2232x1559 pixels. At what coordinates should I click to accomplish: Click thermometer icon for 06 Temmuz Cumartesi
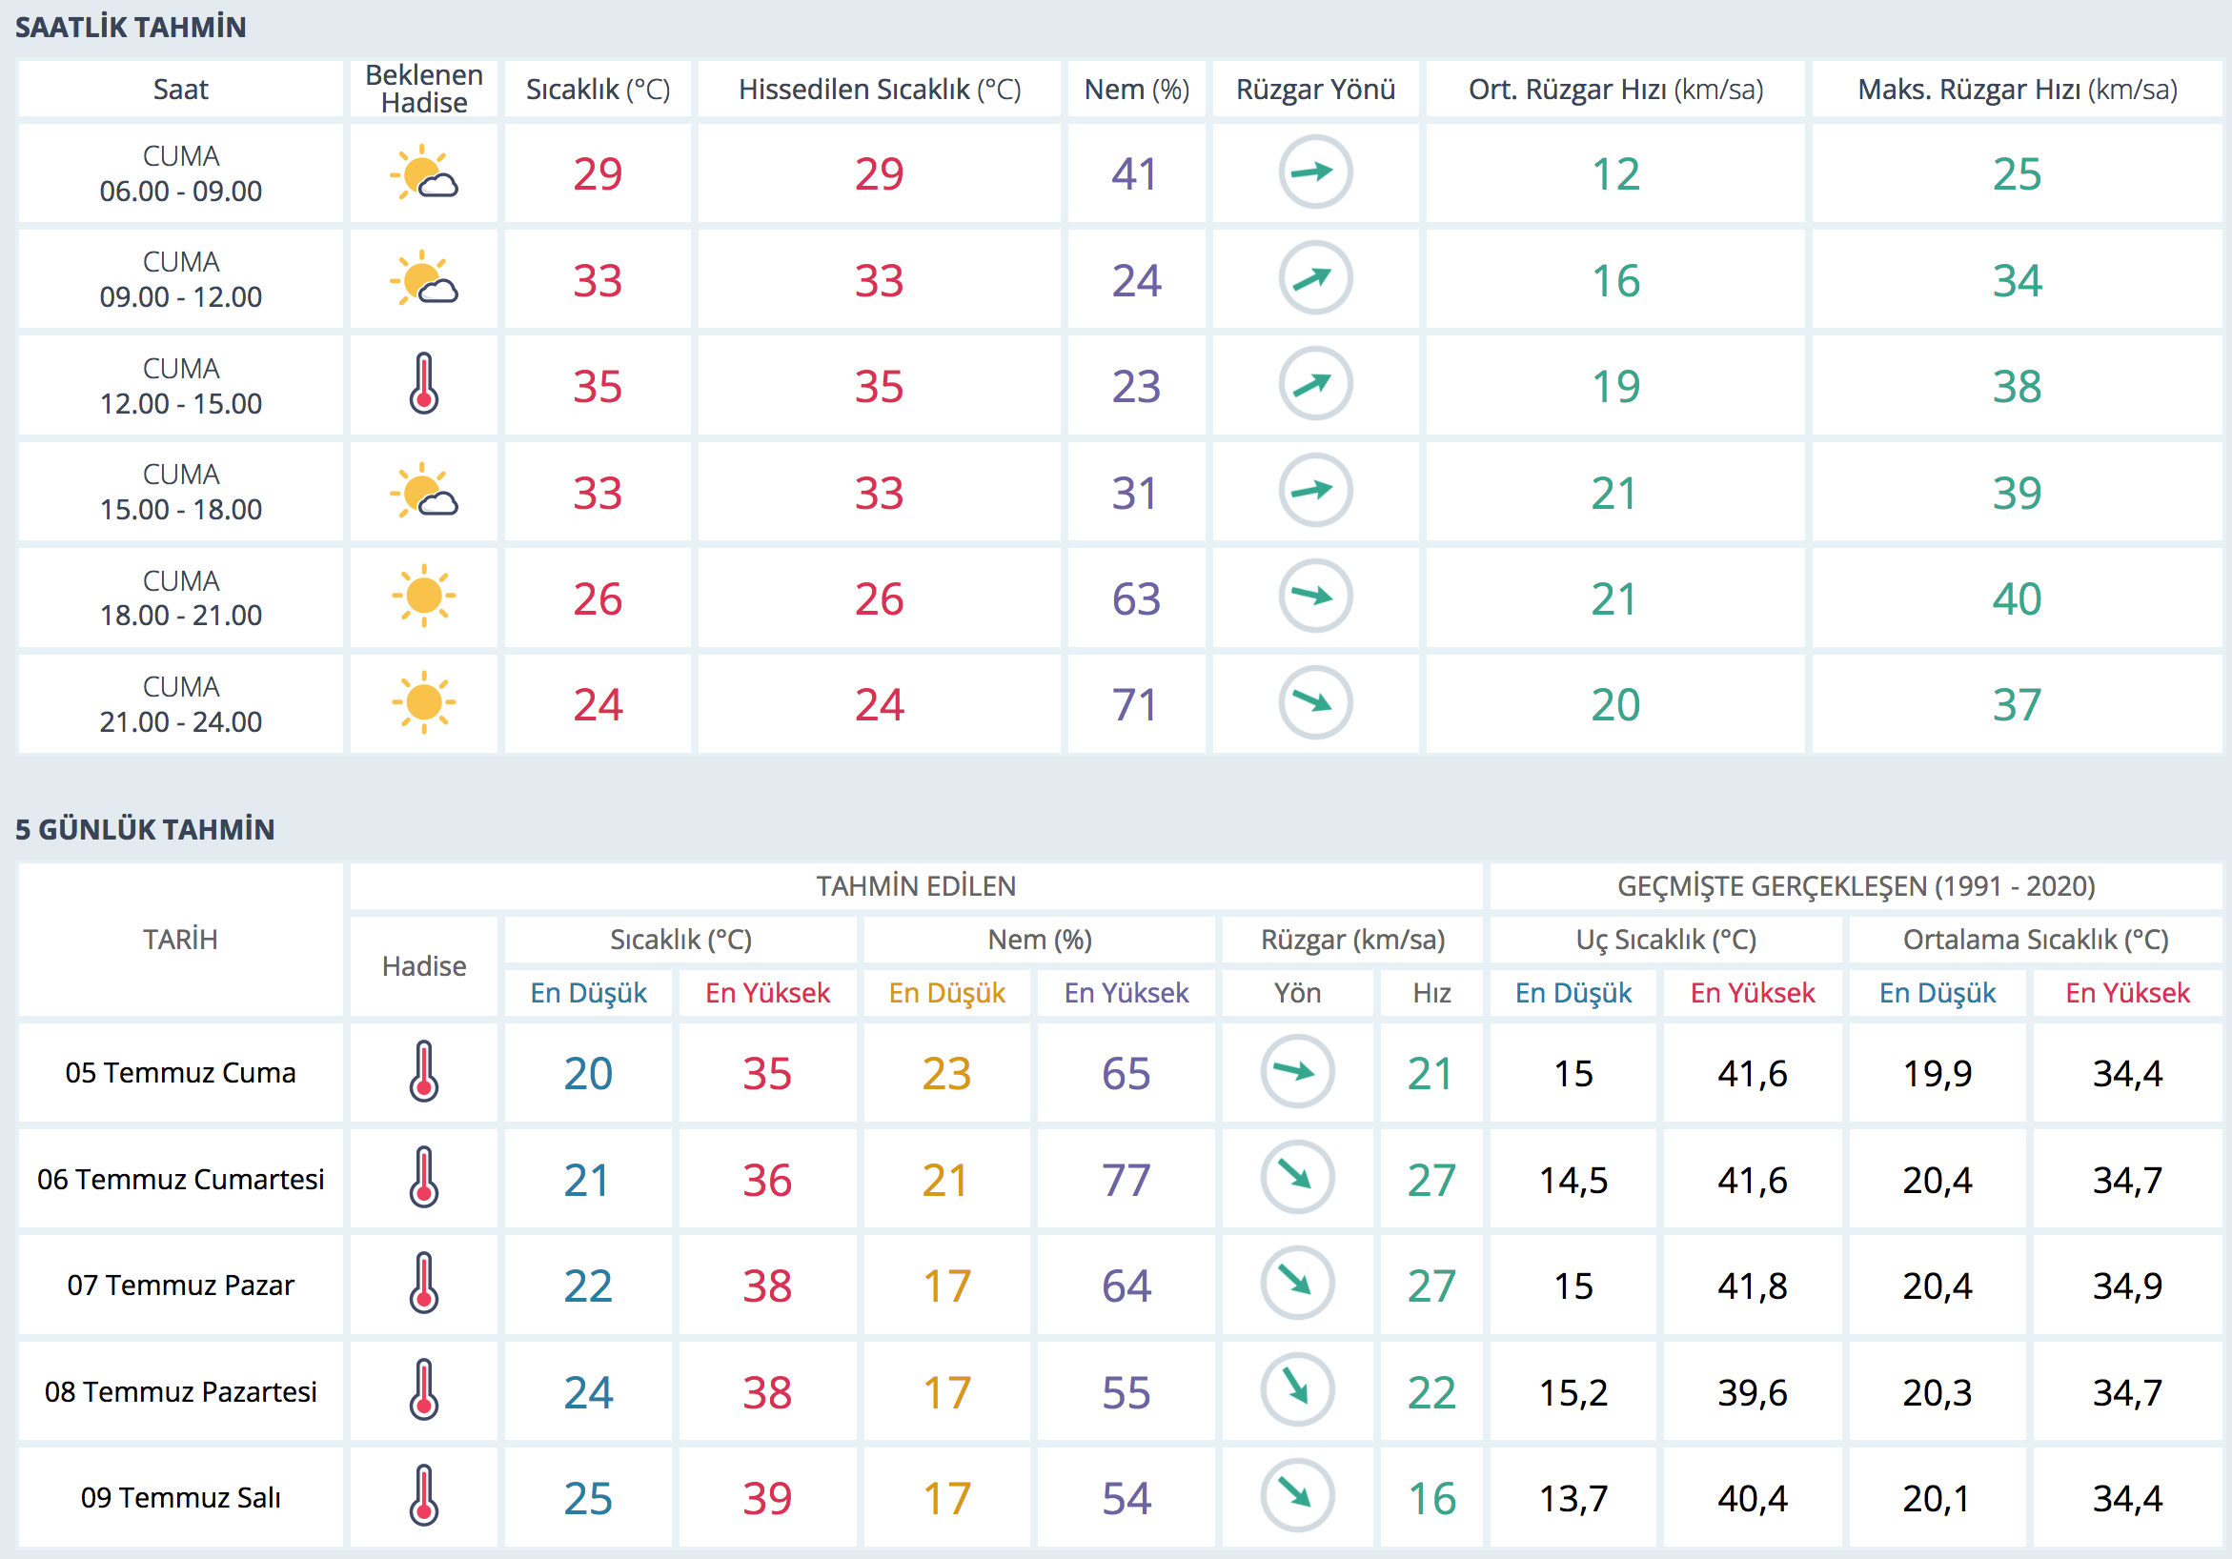pos(424,1178)
